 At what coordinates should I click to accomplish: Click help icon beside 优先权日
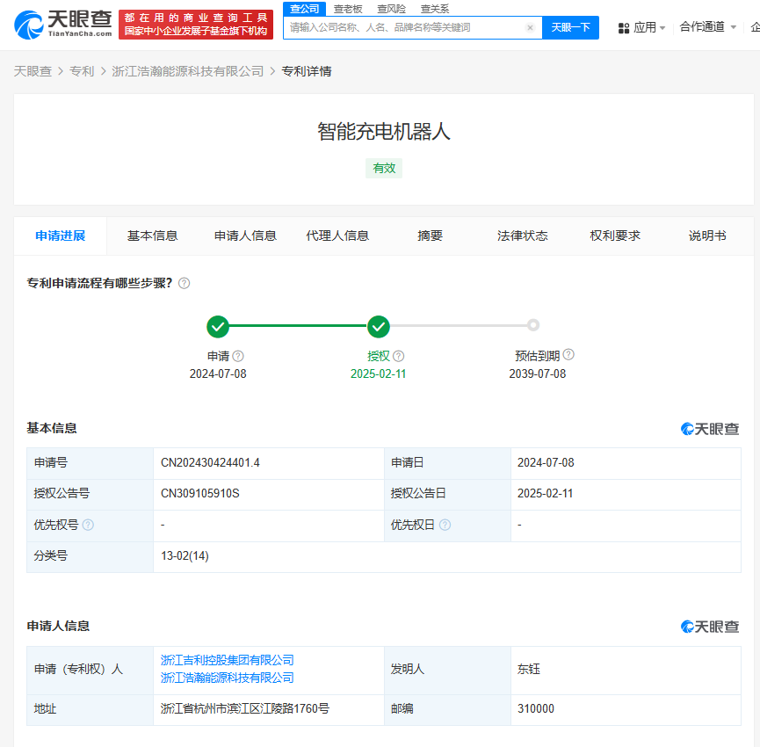(x=445, y=525)
